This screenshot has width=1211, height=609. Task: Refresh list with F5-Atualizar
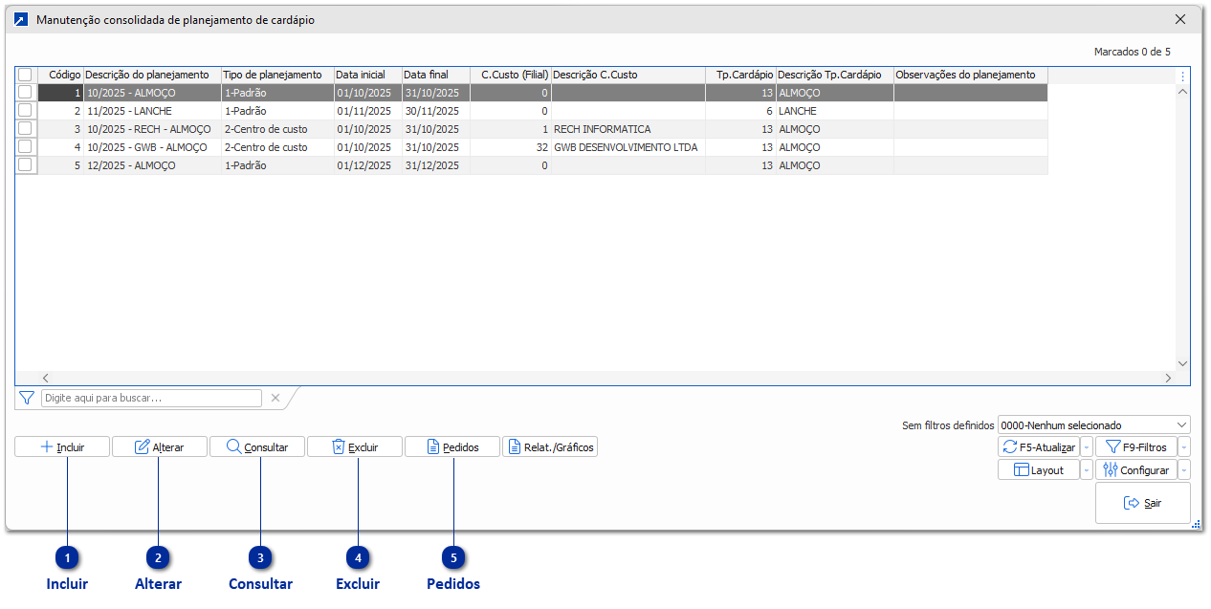click(1039, 446)
